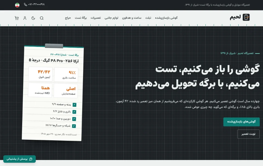Click the hero headline گوشی را باز می‌کنیم
Viewport: 263px width, 166px height.
click(x=198, y=76)
